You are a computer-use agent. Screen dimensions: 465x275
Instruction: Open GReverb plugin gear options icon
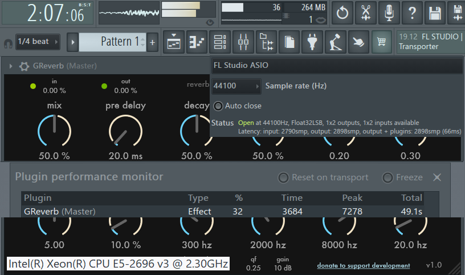[x=24, y=66]
